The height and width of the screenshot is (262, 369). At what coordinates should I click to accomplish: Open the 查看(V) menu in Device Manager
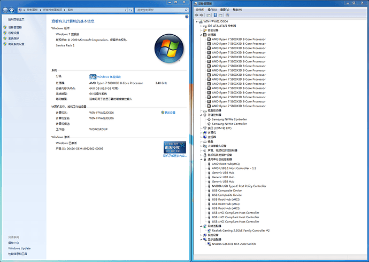[x=225, y=10]
